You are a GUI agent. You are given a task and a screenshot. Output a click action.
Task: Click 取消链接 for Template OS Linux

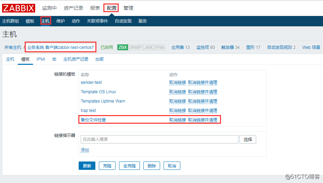point(178,92)
